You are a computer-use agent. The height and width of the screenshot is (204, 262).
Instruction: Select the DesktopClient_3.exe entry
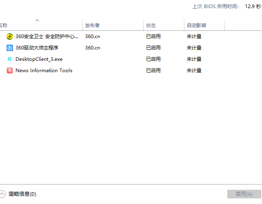click(39, 59)
